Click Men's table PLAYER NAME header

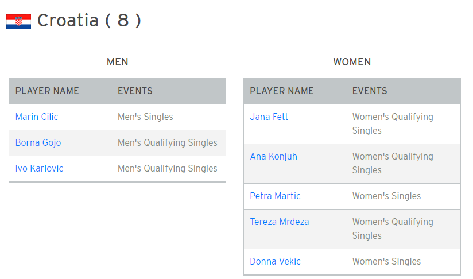47,91
